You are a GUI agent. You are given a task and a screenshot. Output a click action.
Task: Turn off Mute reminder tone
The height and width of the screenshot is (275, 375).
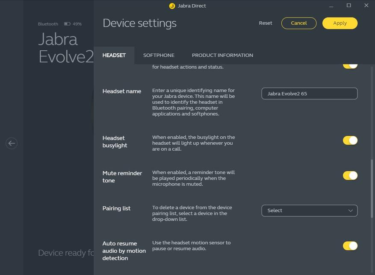point(350,176)
